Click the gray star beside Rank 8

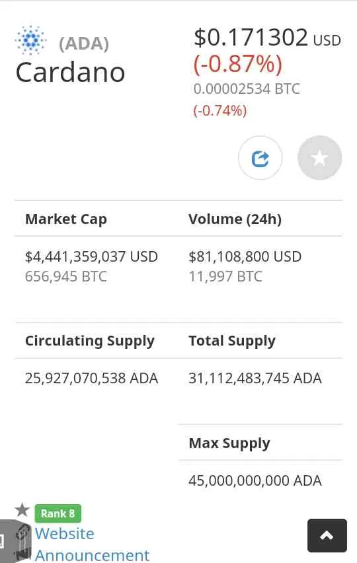(22, 510)
